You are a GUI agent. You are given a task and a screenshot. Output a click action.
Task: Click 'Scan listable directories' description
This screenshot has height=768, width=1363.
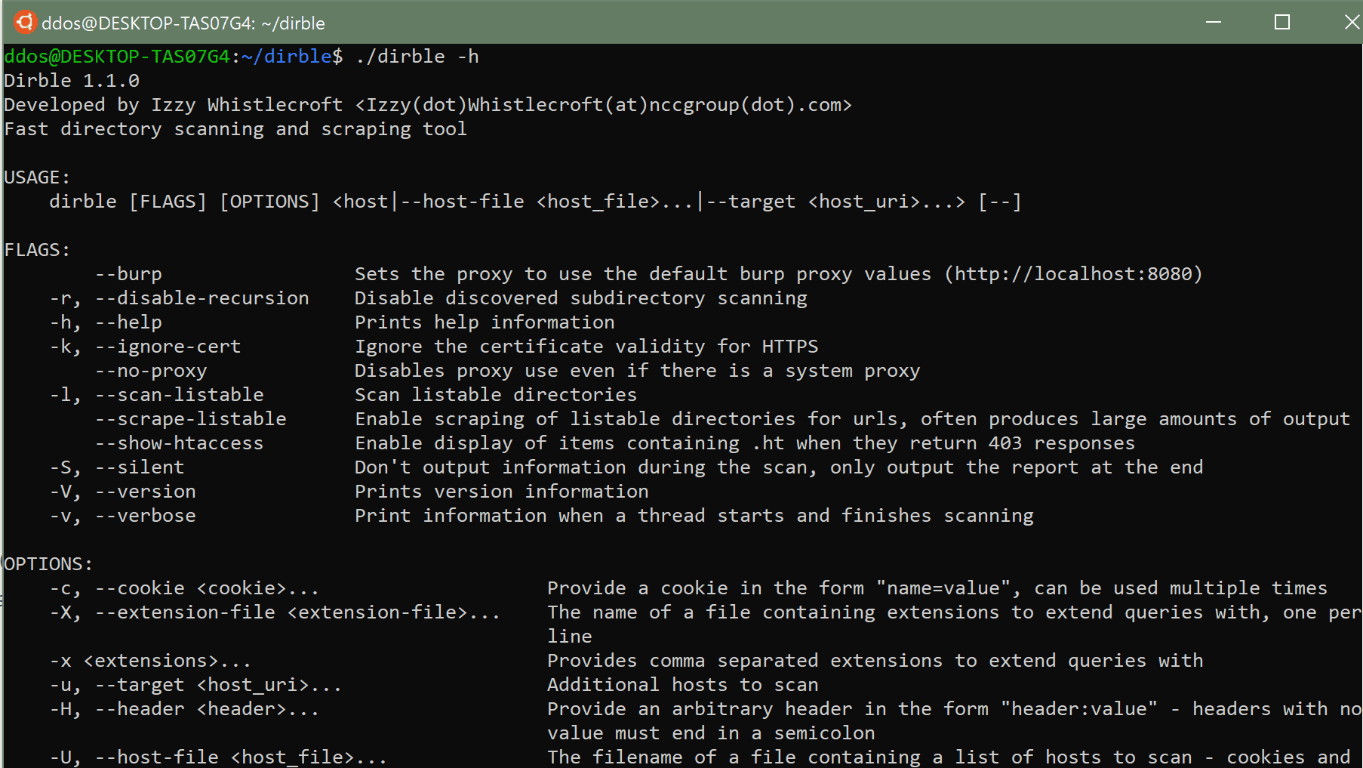pos(496,395)
